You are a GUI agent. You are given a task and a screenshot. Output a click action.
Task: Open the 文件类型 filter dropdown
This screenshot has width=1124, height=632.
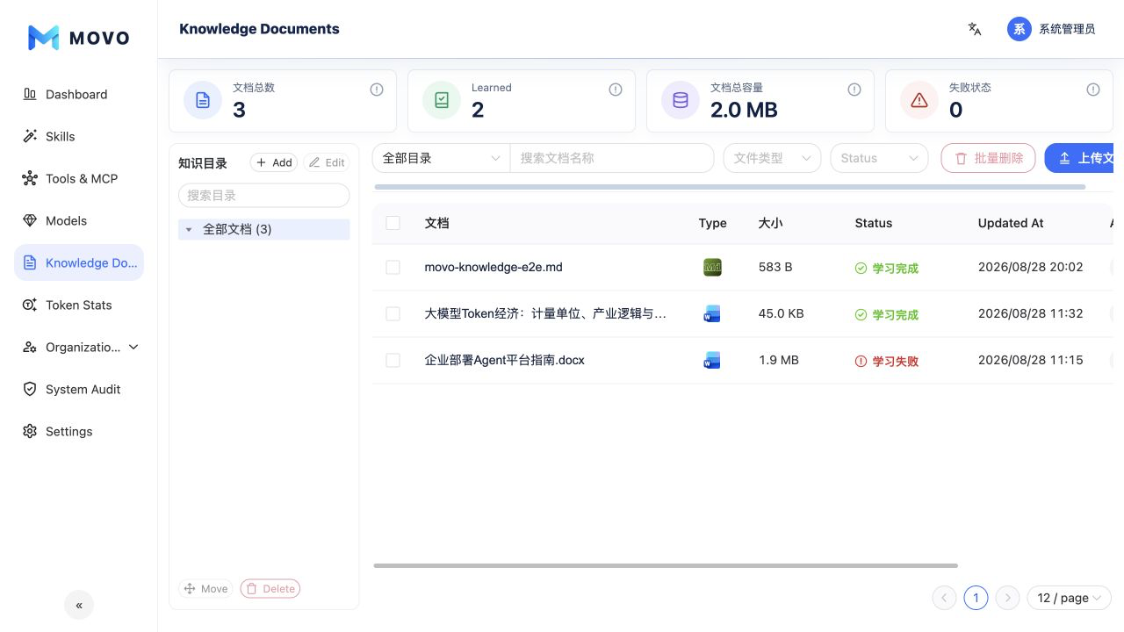[772, 158]
